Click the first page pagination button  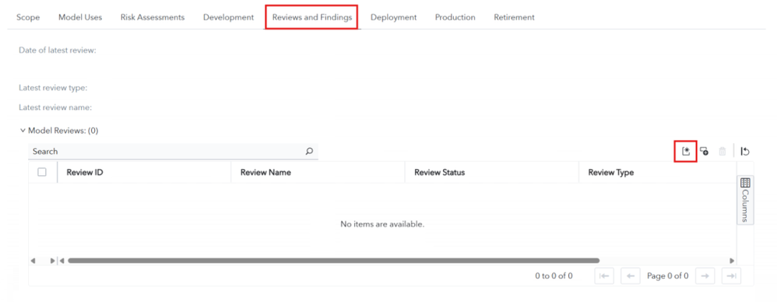tap(604, 276)
